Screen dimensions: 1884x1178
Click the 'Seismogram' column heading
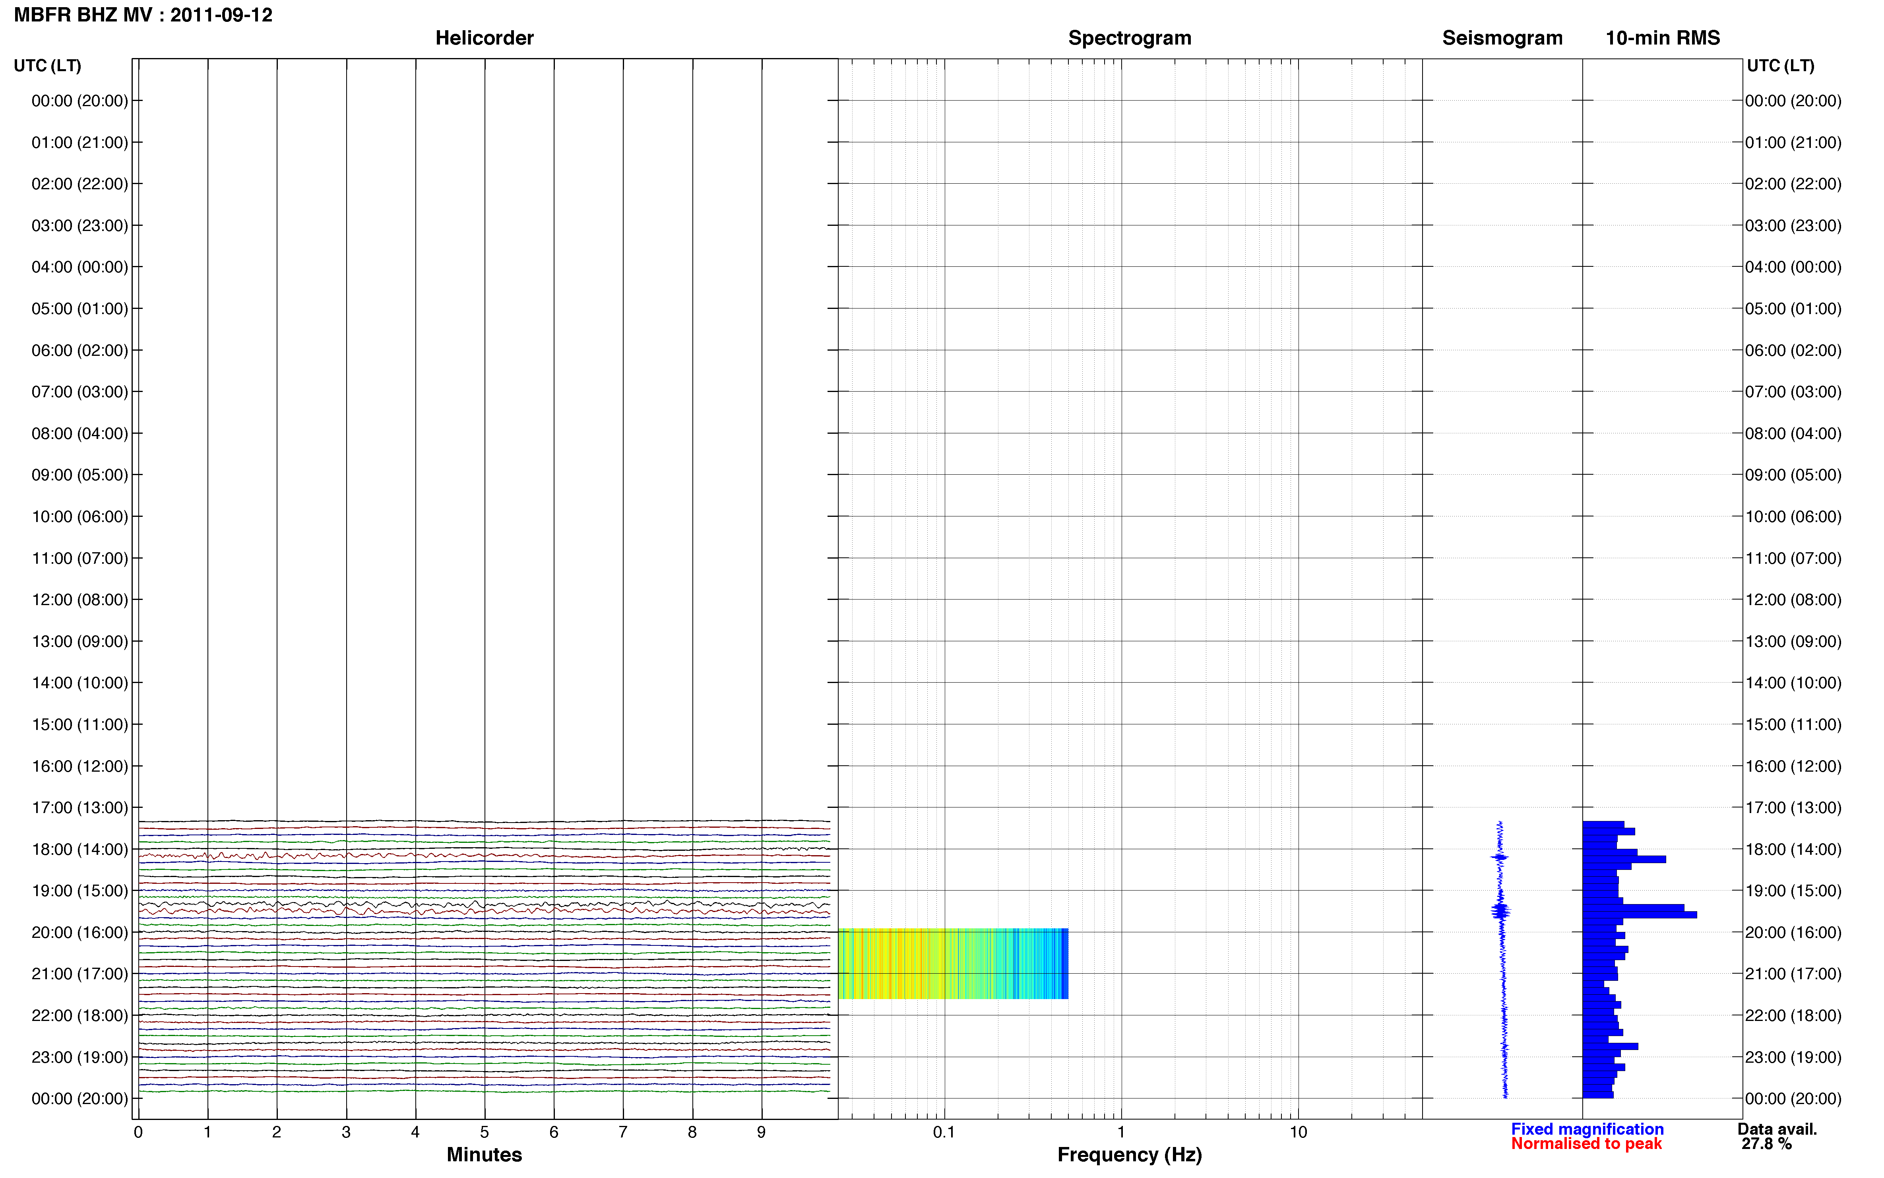1502,38
